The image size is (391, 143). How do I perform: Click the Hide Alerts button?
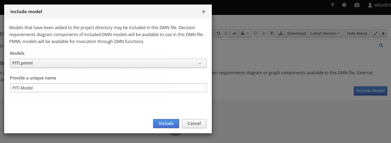coord(357,33)
